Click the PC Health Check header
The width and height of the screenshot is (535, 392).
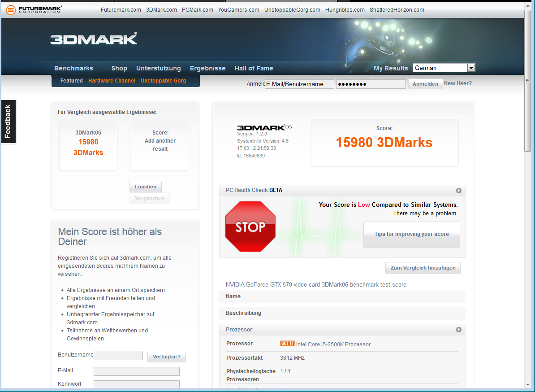pos(342,191)
